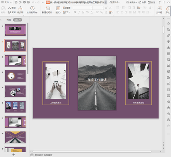Click the Undo arrow icon
This screenshot has width=171, height=157.
click(x=33, y=2)
